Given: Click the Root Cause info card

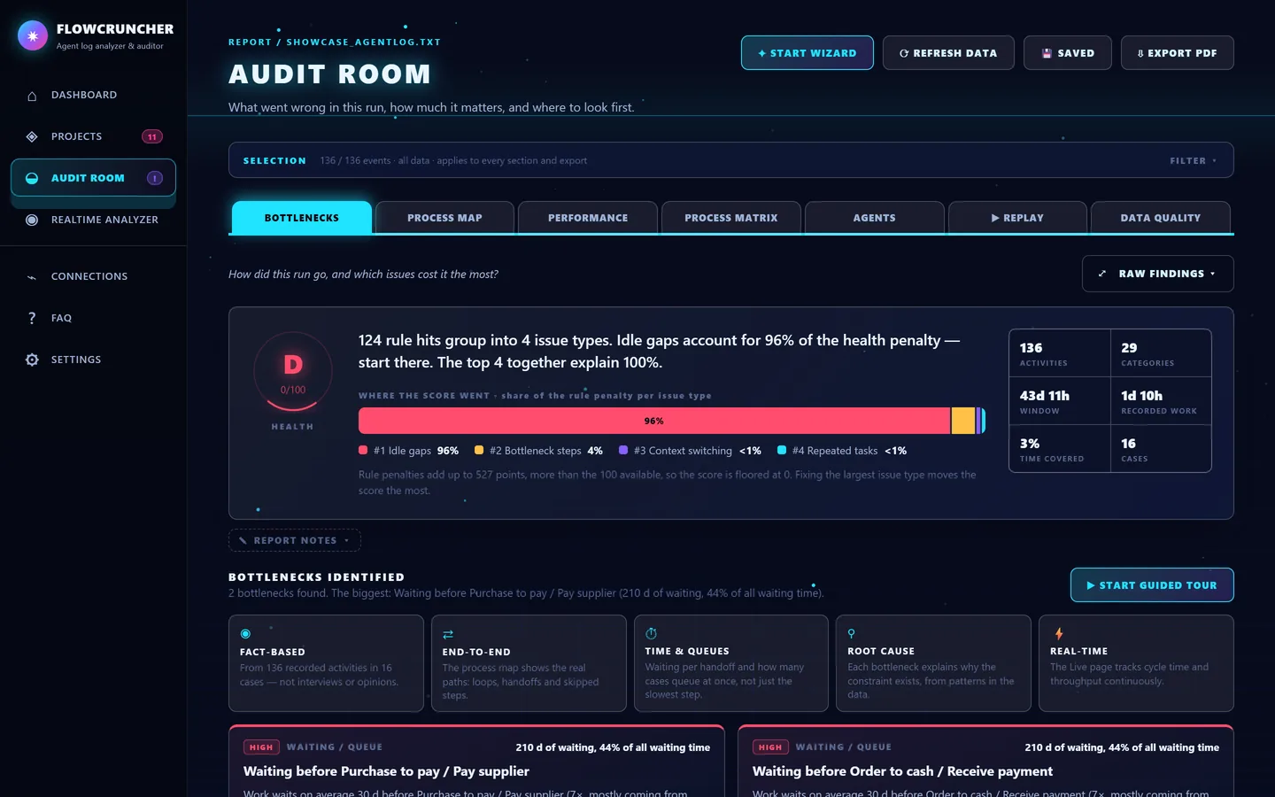Looking at the screenshot, I should 933,663.
